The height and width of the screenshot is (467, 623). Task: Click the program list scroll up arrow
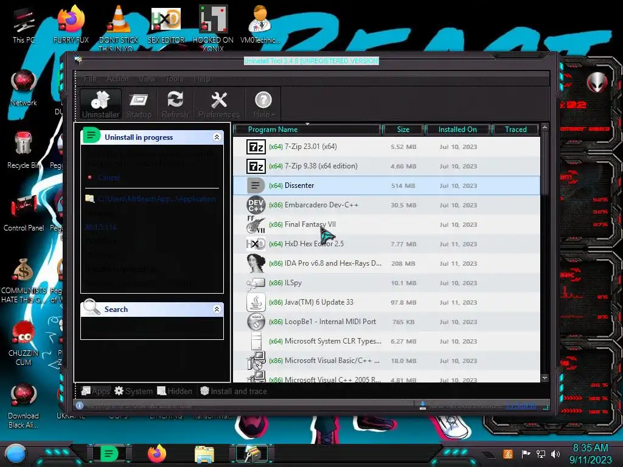[545, 127]
